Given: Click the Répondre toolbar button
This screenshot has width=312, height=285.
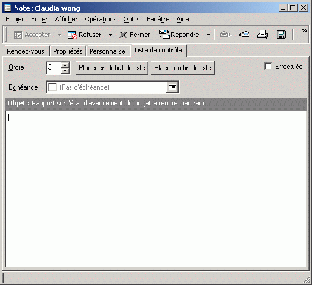Looking at the screenshot, I should pos(179,35).
